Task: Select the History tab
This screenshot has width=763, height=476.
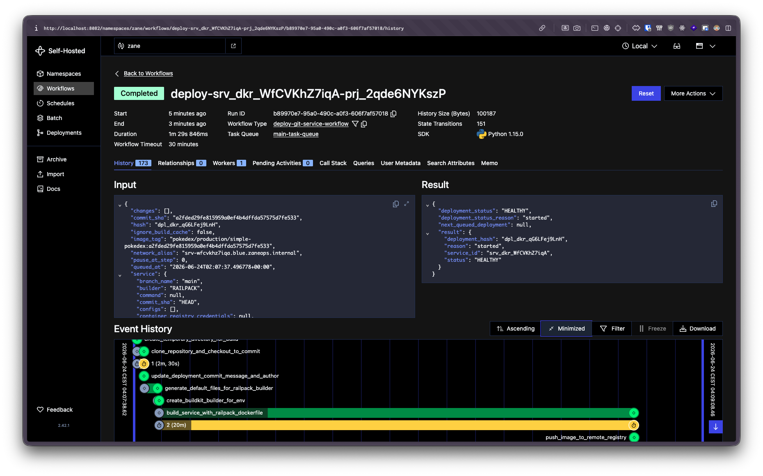Action: pos(132,163)
